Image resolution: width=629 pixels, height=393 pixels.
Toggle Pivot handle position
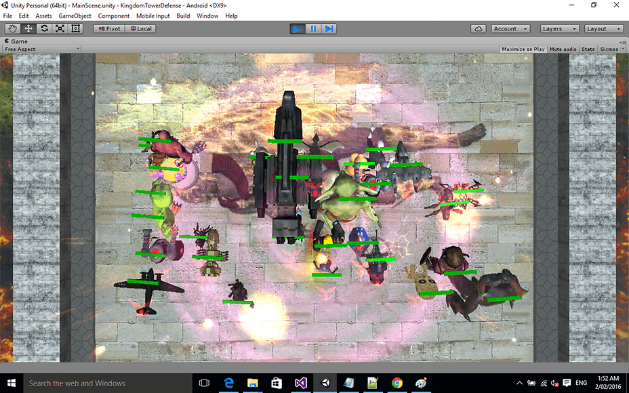tap(109, 29)
